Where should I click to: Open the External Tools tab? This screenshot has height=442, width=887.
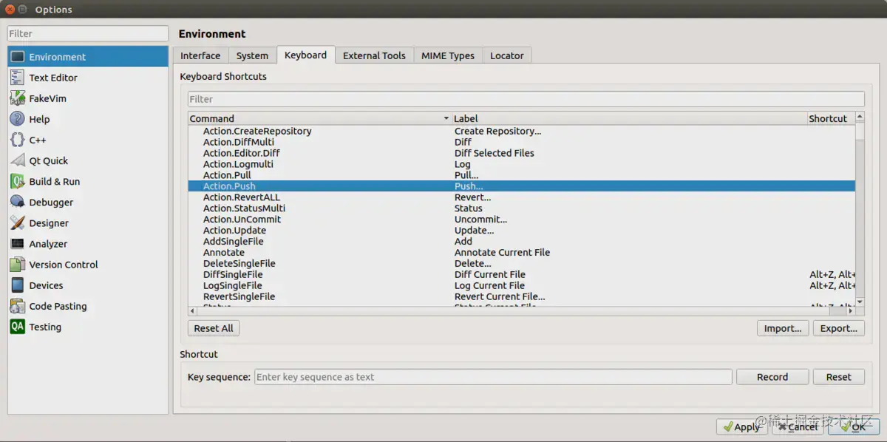tap(374, 55)
